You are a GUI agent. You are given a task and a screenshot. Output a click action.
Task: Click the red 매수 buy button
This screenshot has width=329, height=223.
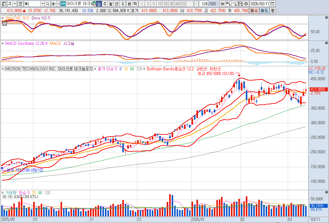click(254, 11)
